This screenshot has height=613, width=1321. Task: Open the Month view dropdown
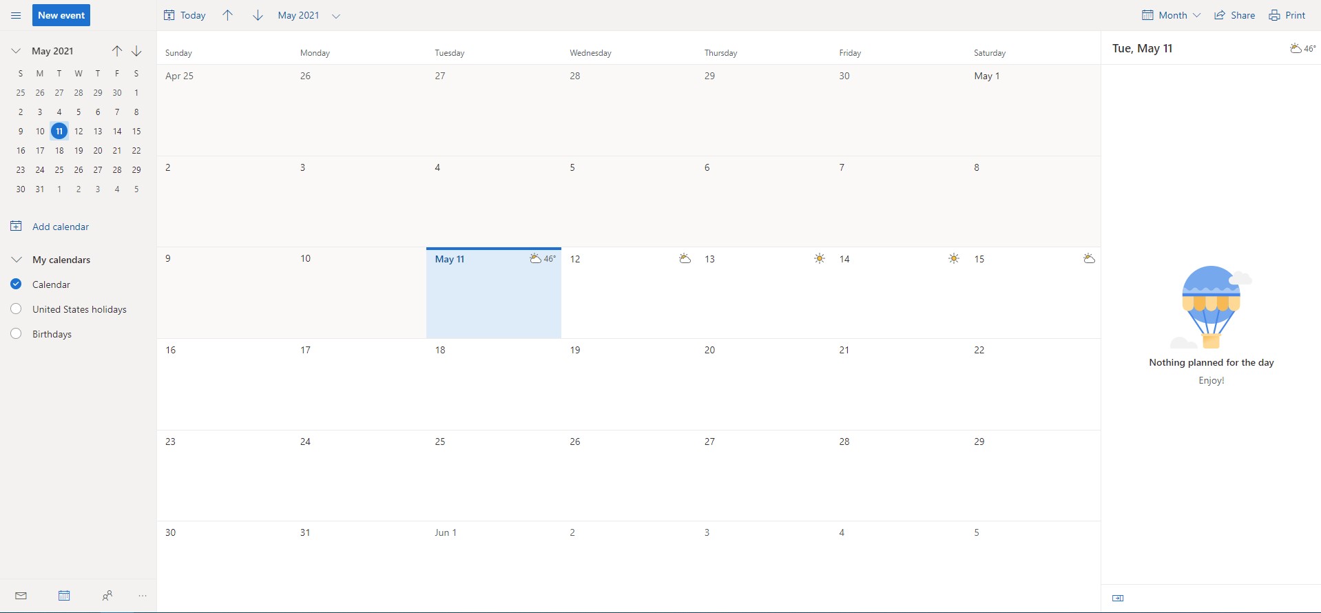[1171, 15]
